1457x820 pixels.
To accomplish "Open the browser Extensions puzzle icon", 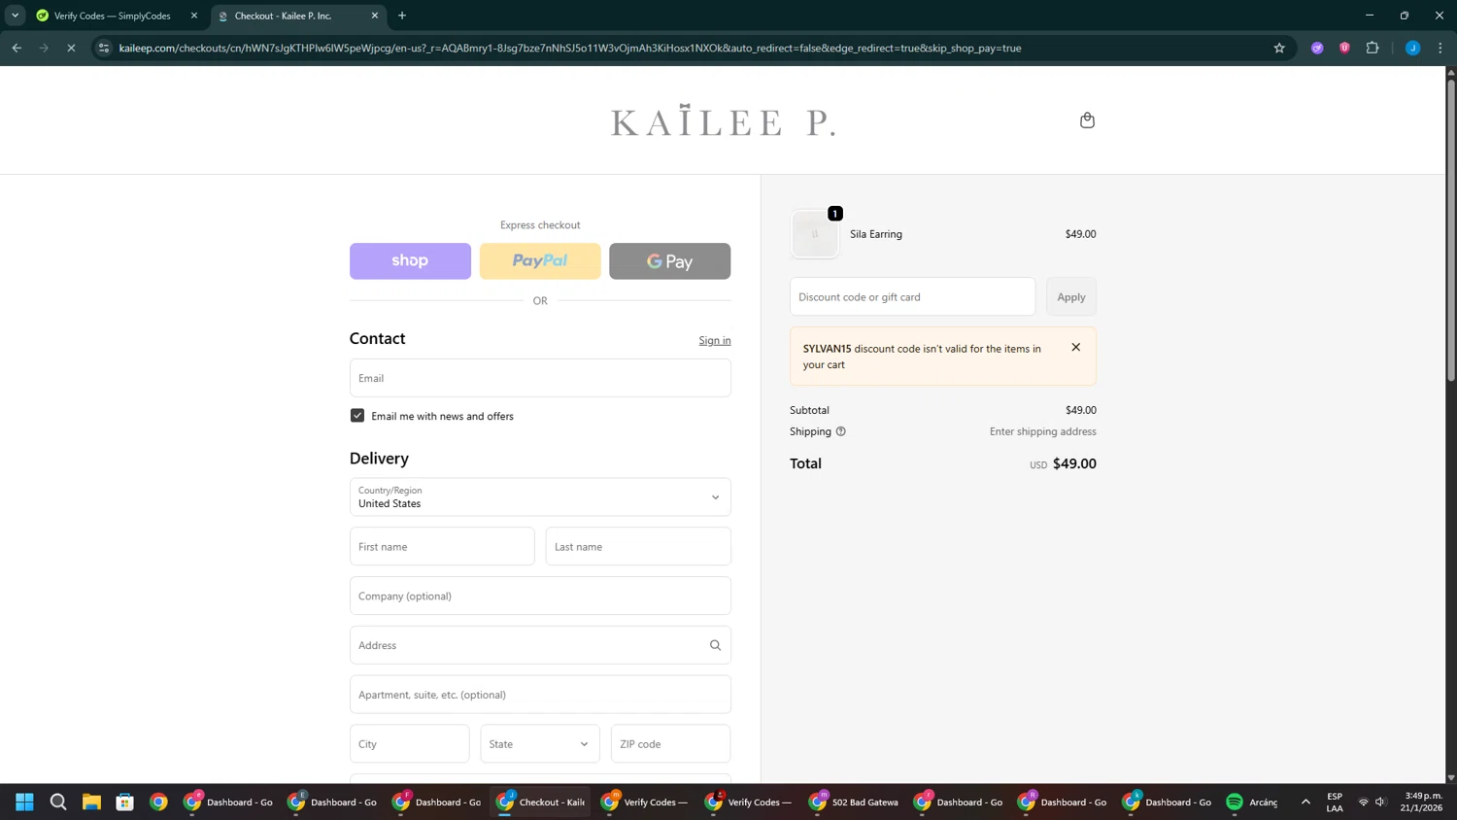I will pos(1372,48).
